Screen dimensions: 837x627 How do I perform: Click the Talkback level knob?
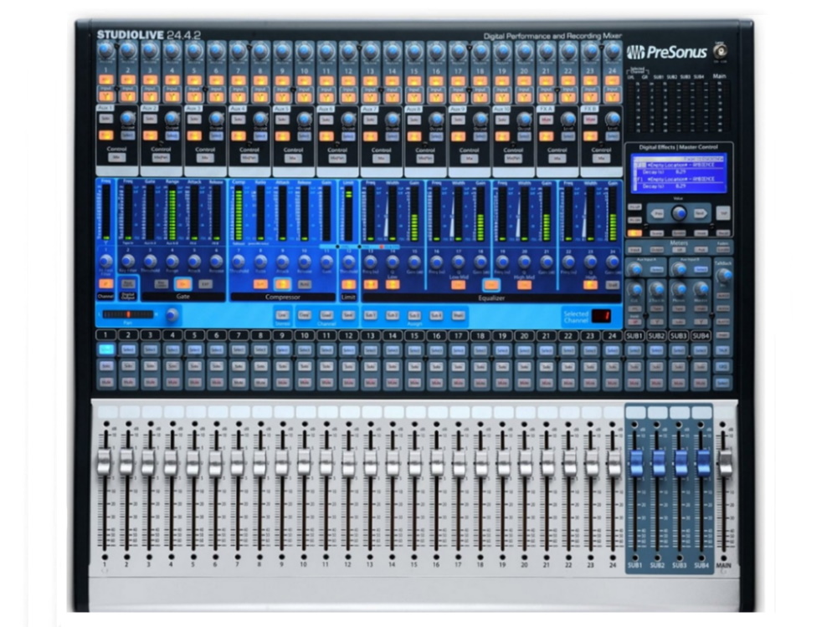724,273
